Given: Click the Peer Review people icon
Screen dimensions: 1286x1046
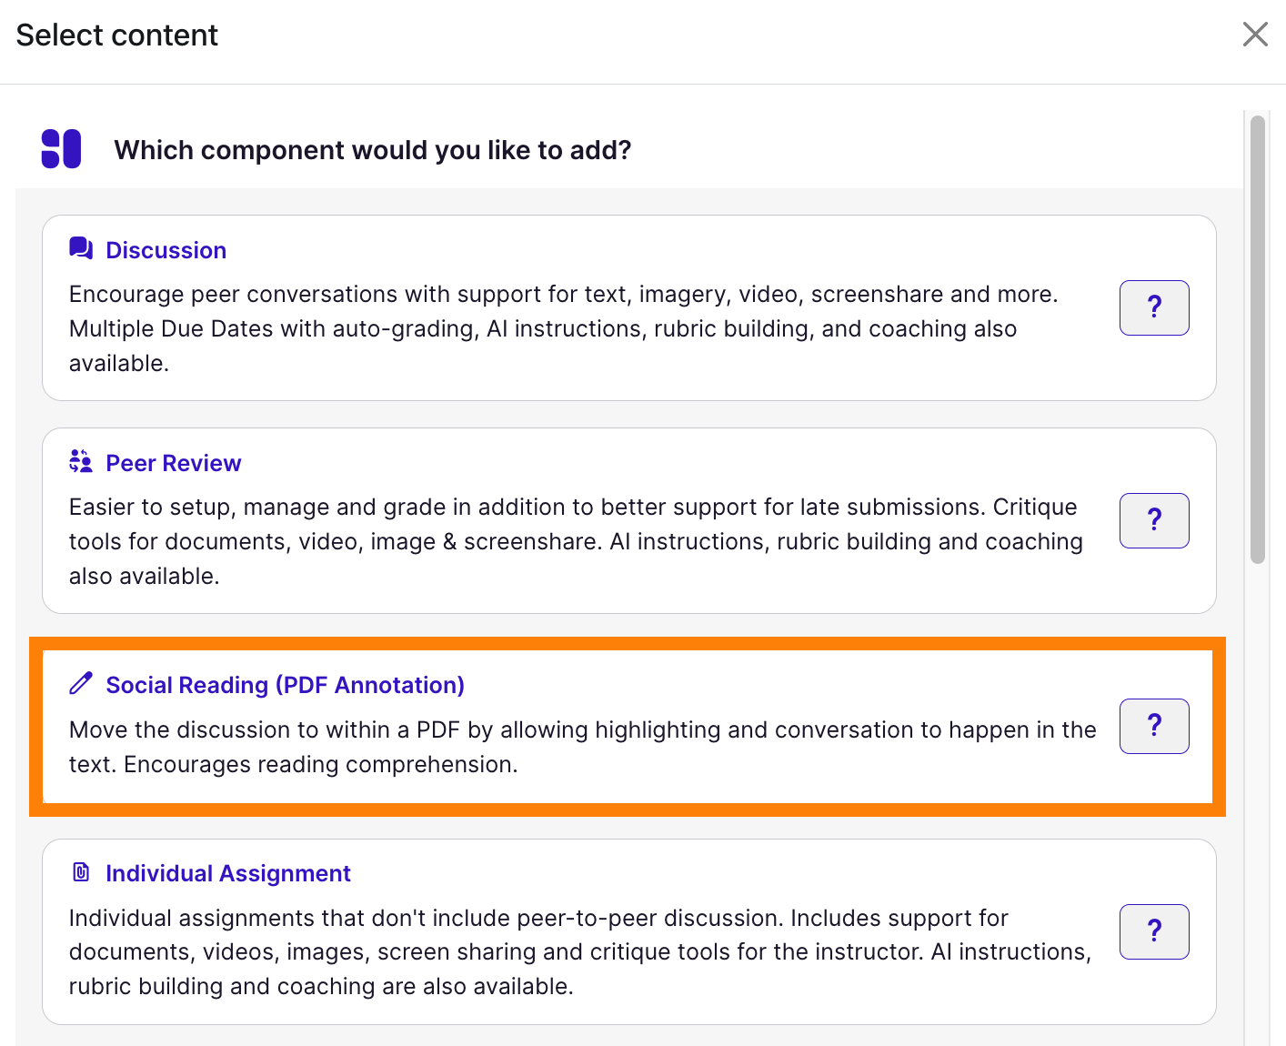Looking at the screenshot, I should point(81,461).
